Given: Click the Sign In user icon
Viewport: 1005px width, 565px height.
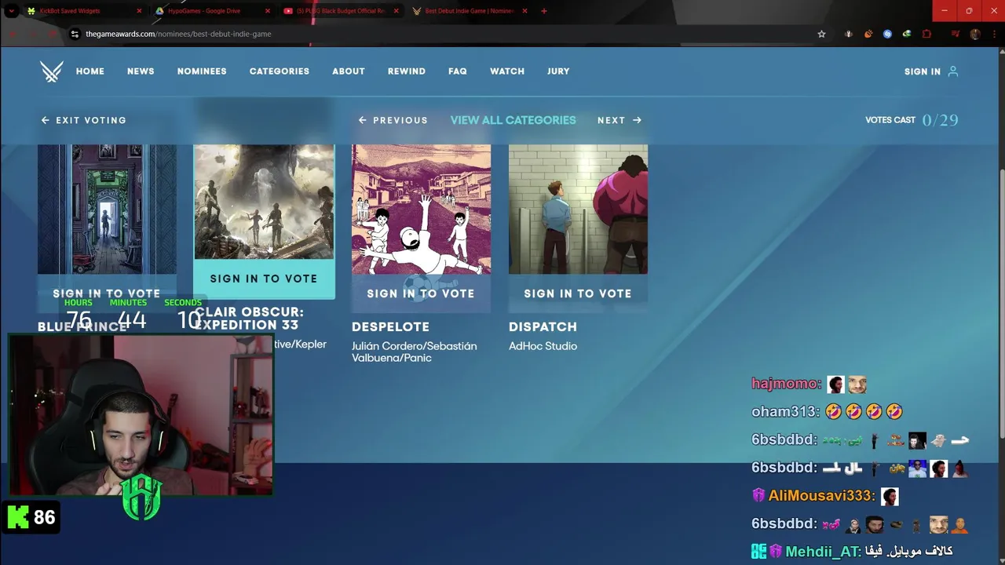Looking at the screenshot, I should tap(953, 71).
